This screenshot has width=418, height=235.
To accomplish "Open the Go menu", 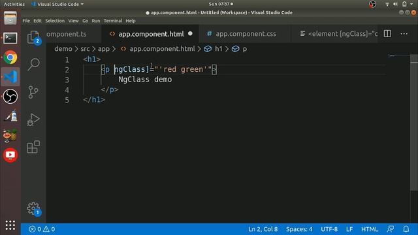I will pos(86,21).
